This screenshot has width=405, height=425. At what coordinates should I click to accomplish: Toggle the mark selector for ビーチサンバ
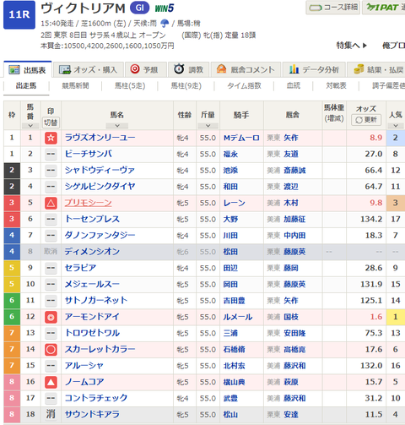51,155
